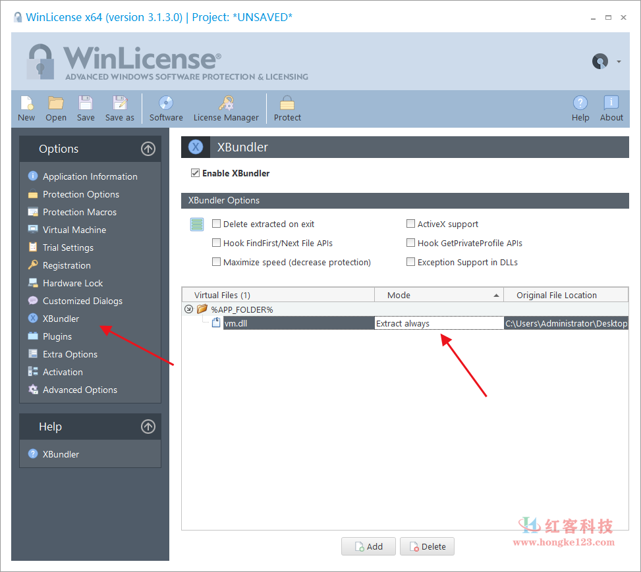Open the Software toolbar item

[x=166, y=109]
